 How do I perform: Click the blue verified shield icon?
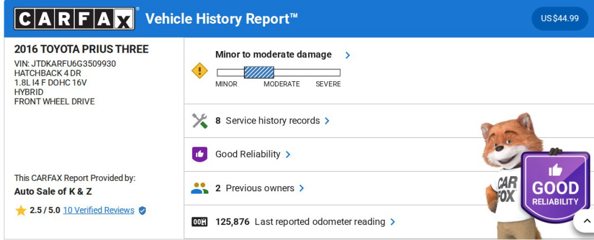pyautogui.click(x=142, y=210)
